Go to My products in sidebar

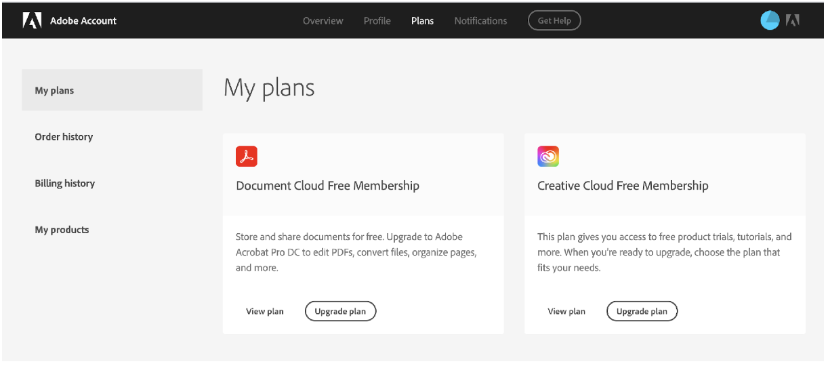click(x=62, y=230)
